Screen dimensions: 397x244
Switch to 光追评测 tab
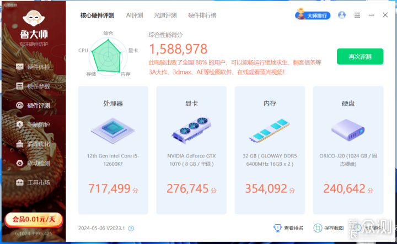pyautogui.click(x=165, y=15)
